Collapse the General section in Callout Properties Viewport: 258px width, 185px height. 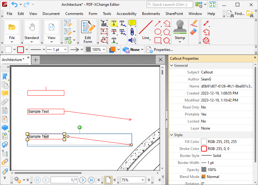click(171, 65)
